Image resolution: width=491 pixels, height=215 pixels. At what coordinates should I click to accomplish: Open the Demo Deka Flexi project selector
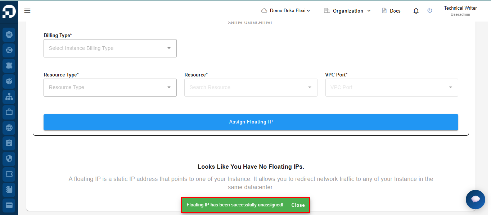[286, 11]
